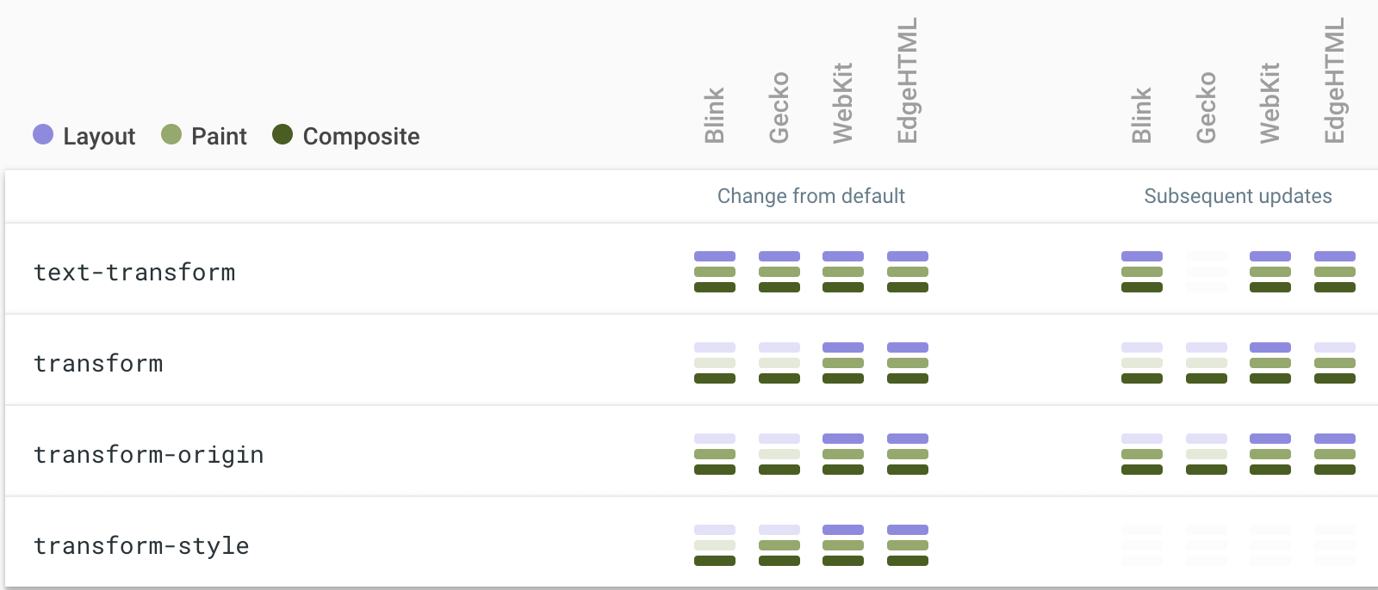
Task: Click the light green Paint legend dot
Action: [171, 134]
